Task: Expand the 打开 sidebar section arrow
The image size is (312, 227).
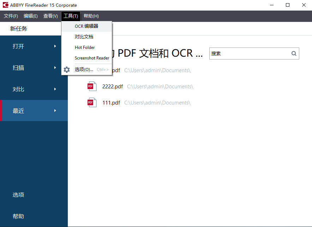Action: tap(55, 46)
